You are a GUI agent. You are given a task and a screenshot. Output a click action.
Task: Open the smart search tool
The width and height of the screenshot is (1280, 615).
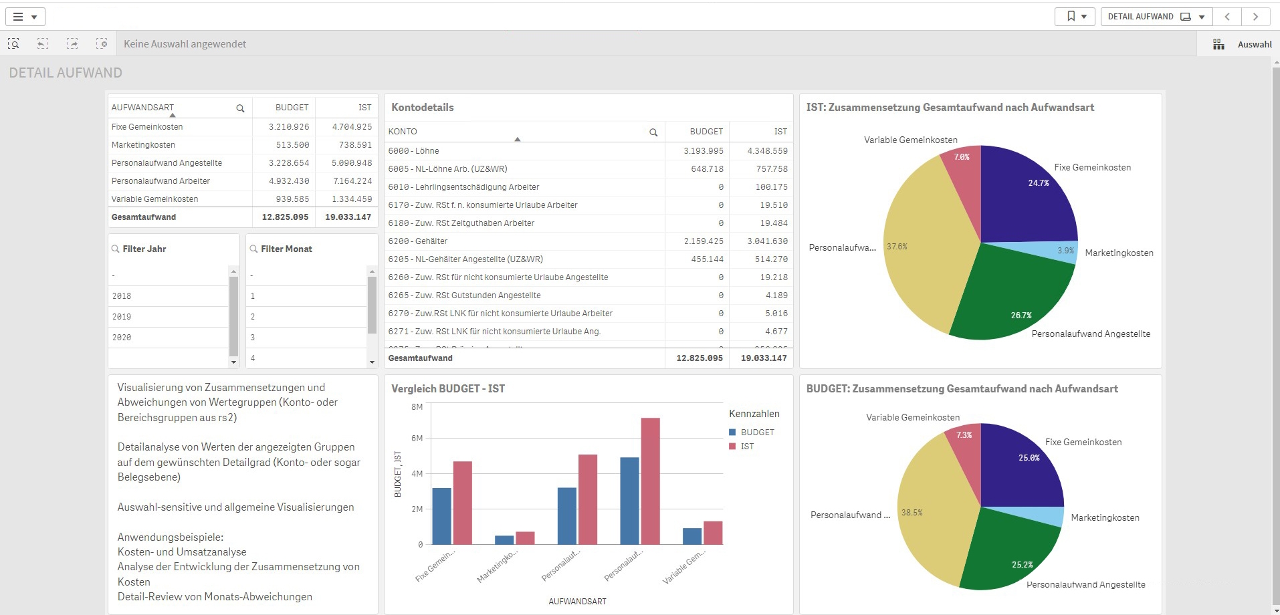coord(13,43)
